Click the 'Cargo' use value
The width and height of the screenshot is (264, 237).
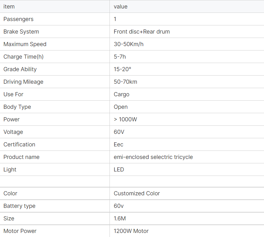(x=121, y=94)
